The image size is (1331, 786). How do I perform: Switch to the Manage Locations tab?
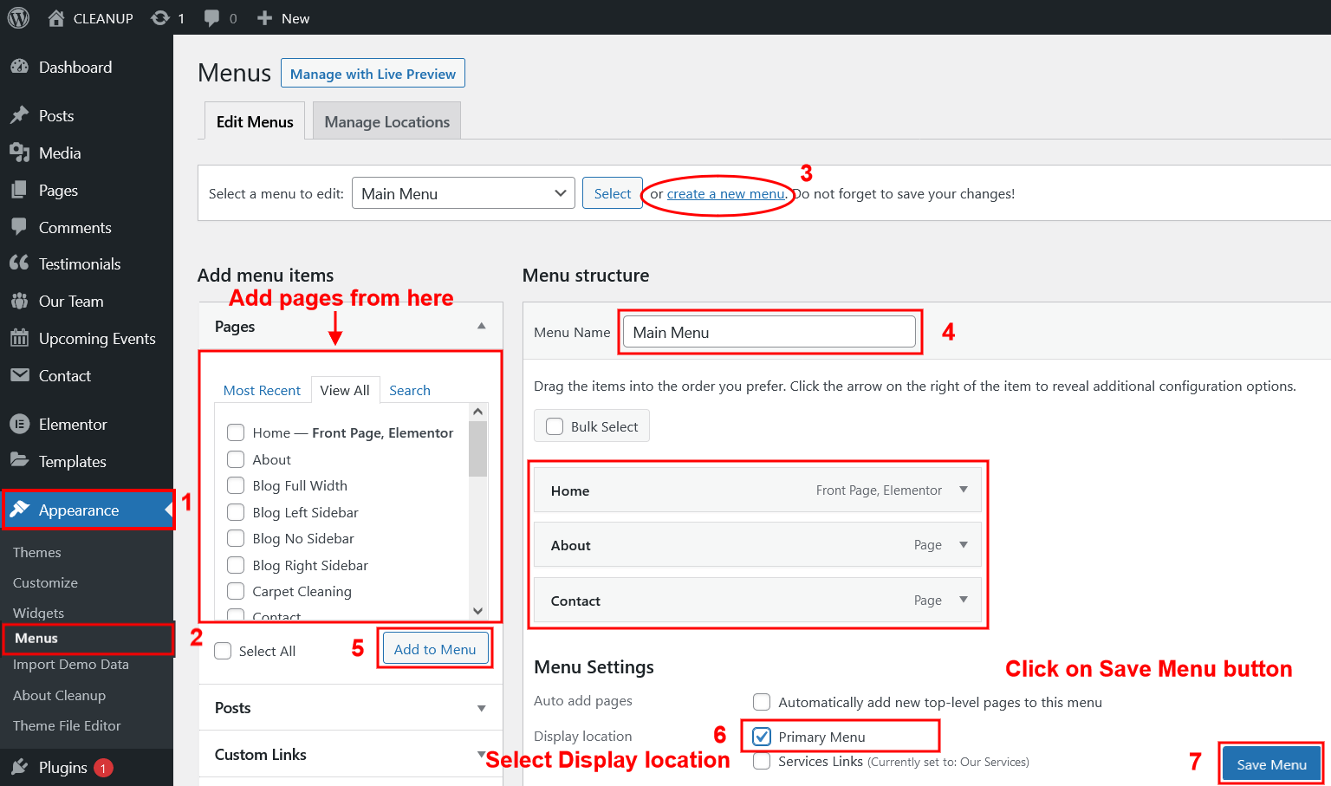pyautogui.click(x=386, y=122)
